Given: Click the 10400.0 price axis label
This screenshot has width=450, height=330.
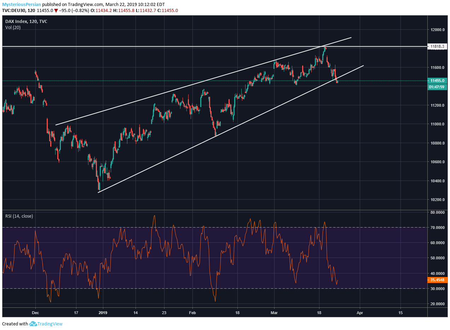Looking at the screenshot, I should (x=437, y=181).
